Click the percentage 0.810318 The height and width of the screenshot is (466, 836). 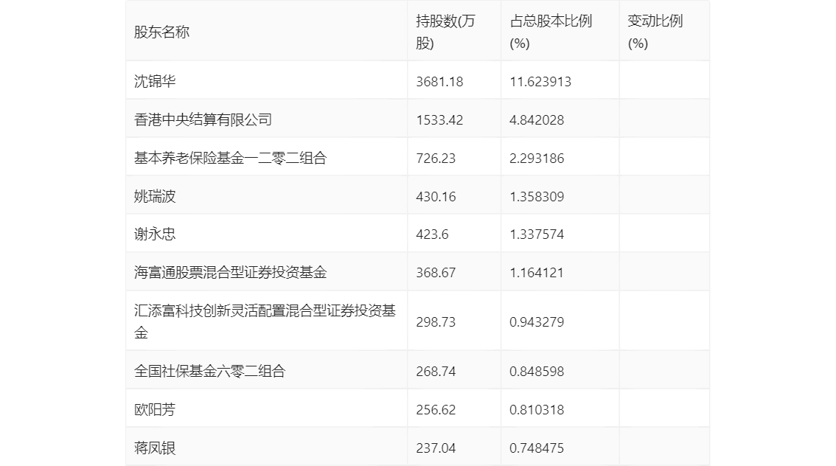tap(537, 410)
